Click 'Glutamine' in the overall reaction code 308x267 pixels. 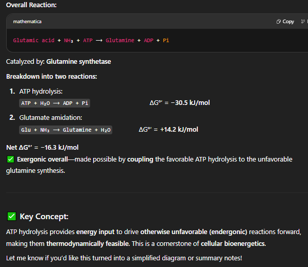tap(120, 41)
